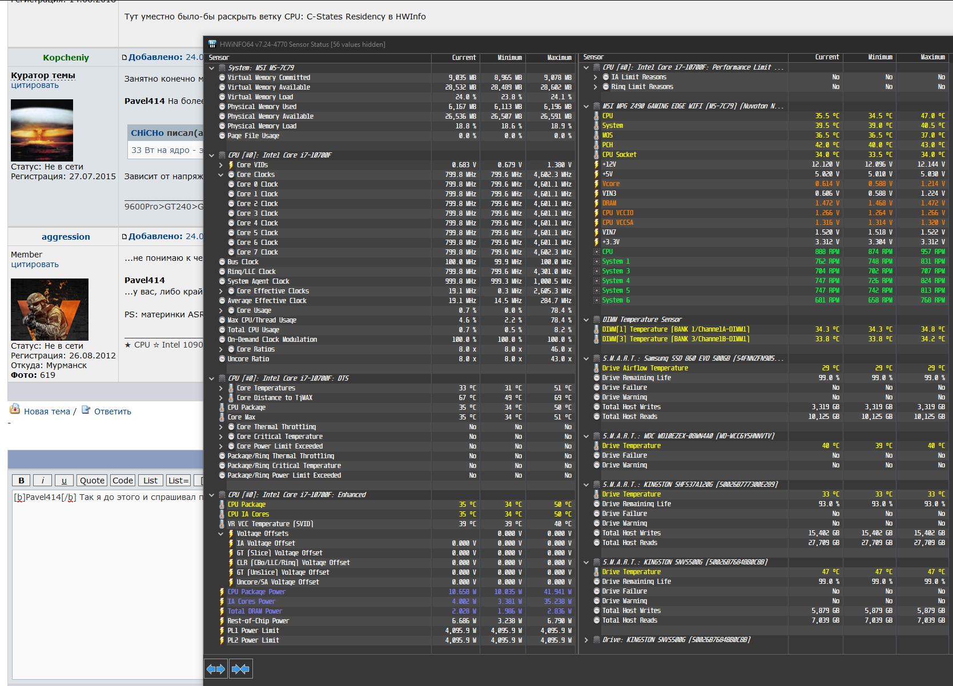This screenshot has height=686, width=953.
Task: Click the thermometer icon beside DIMM[1] Temperature
Action: coord(597,329)
